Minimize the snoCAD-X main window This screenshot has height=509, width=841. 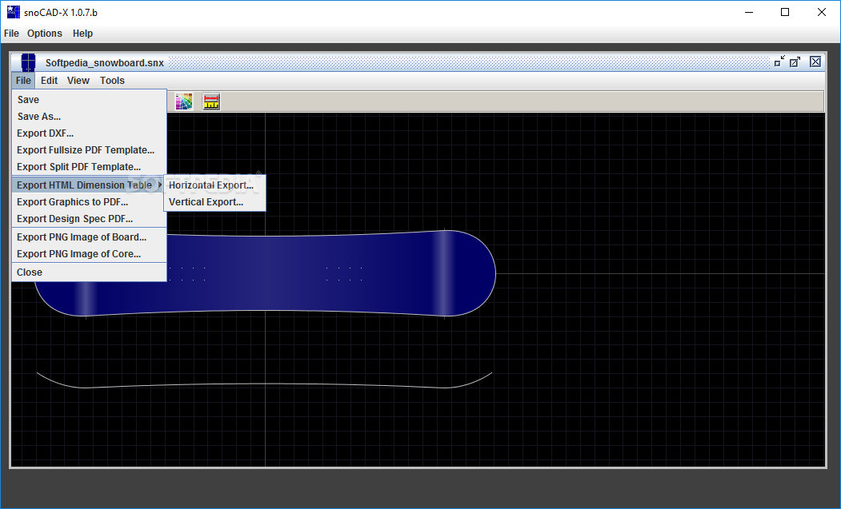point(749,12)
